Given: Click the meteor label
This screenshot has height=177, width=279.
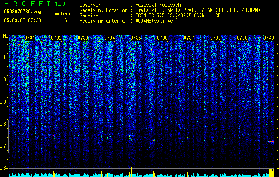Looking at the screenshot, I should [x=63, y=14].
